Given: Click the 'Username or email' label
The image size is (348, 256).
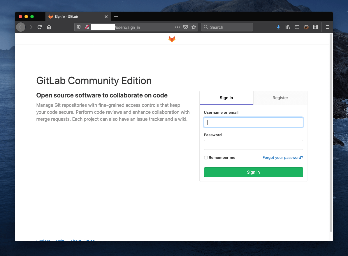Looking at the screenshot, I should pyautogui.click(x=221, y=113).
